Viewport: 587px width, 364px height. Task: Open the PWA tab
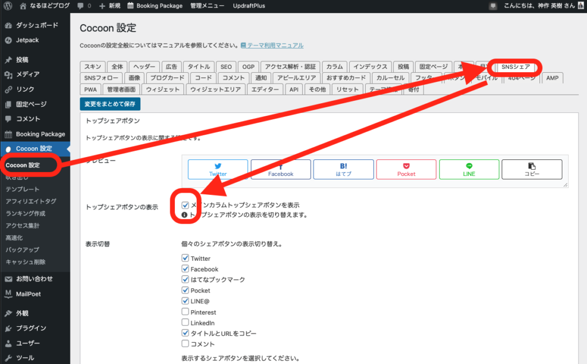pos(90,89)
